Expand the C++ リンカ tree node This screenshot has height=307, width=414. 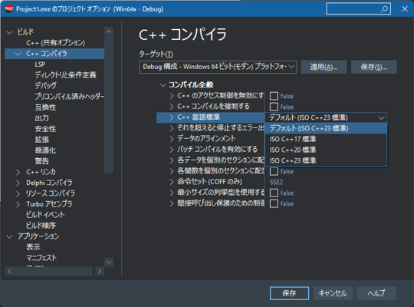click(x=18, y=172)
